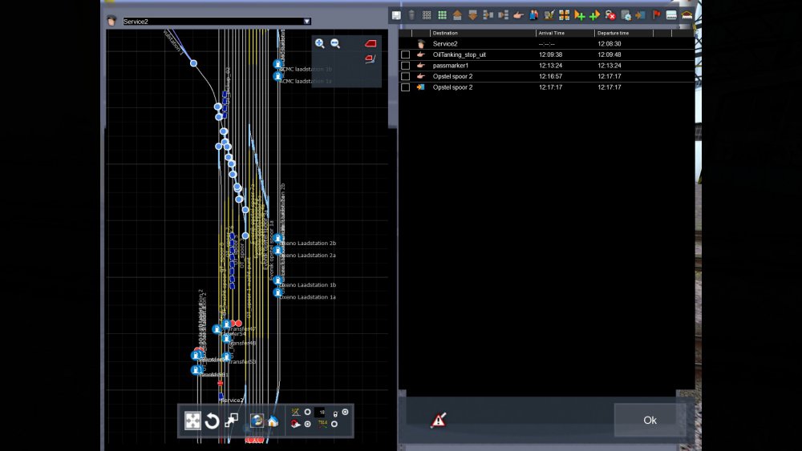This screenshot has height=451, width=802.
Task: Open the Service2 service dropdown
Action: pos(306,22)
